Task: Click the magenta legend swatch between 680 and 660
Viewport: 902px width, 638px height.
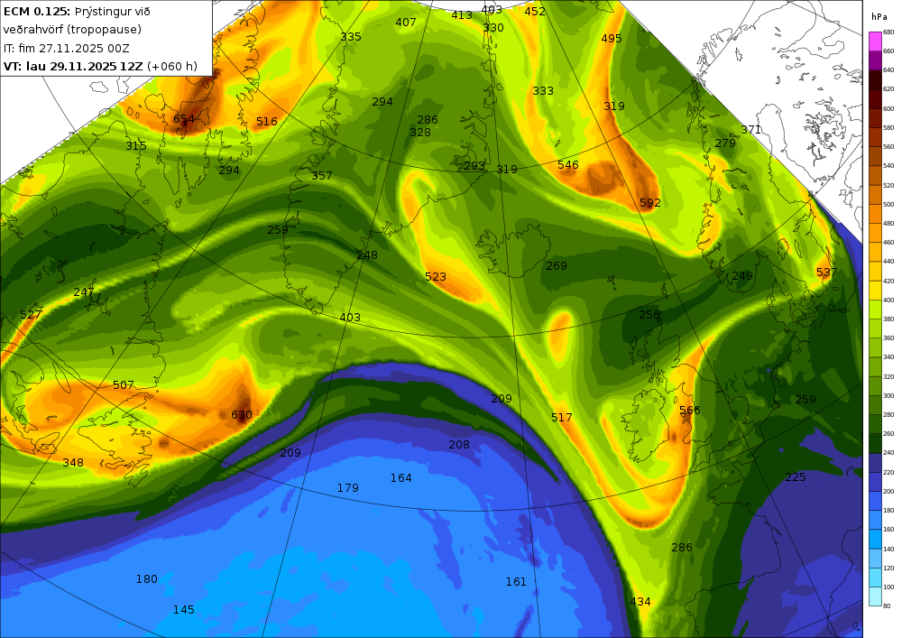Action: pyautogui.click(x=875, y=42)
